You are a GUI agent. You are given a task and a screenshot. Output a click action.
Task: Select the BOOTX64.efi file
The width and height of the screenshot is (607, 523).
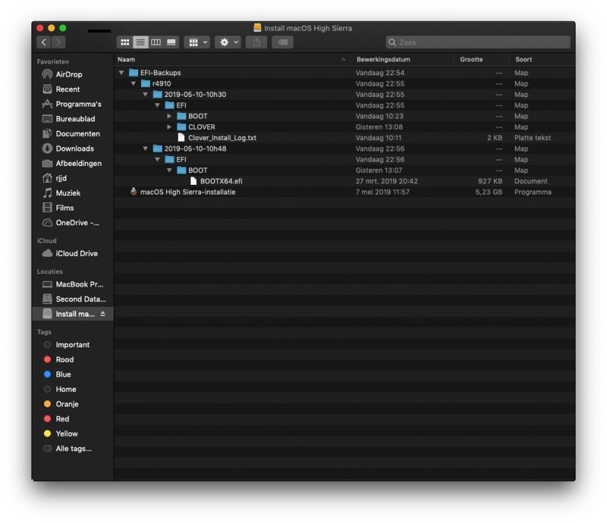click(221, 181)
